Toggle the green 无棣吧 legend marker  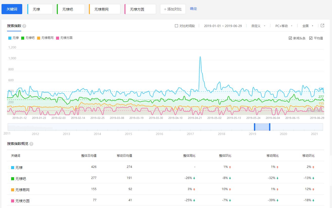coord(23,38)
